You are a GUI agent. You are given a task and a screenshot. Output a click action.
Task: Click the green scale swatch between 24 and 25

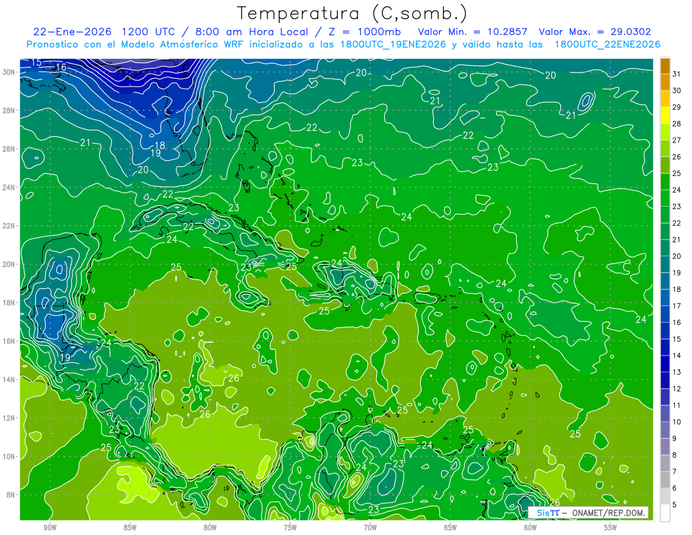click(665, 181)
